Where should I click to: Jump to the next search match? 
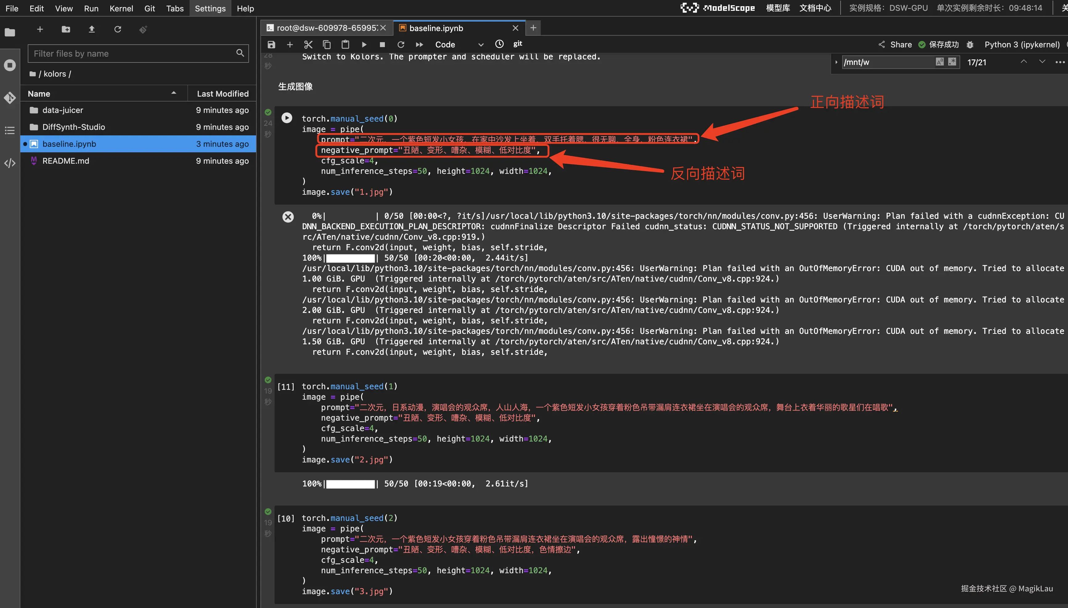(x=1042, y=62)
